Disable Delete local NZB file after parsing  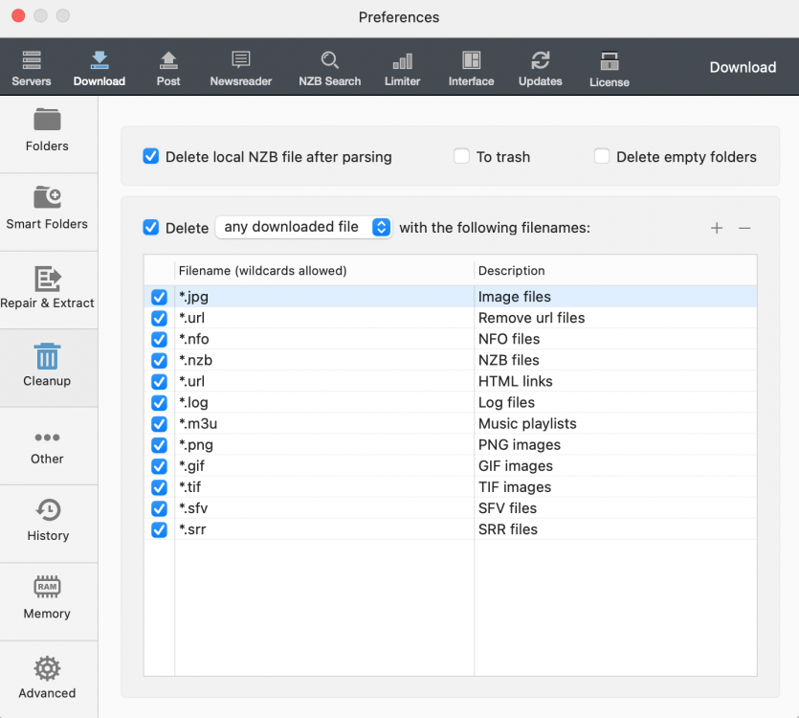151,156
